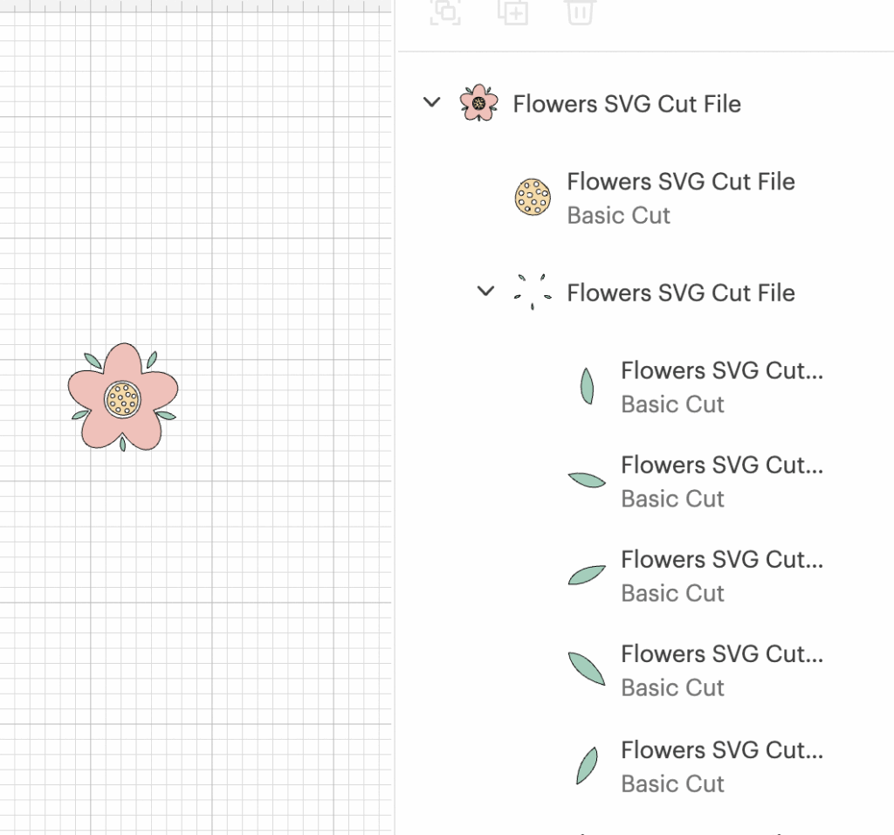
Task: Select the second green leaf layer thumbnail
Action: point(587,480)
